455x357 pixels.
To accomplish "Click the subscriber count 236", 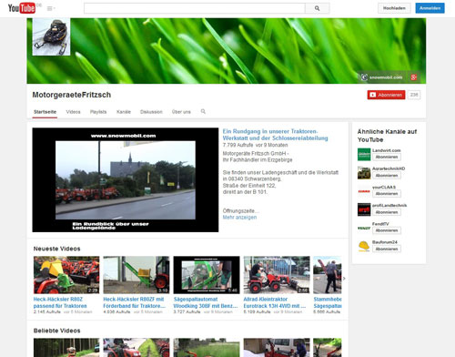I will [x=414, y=95].
